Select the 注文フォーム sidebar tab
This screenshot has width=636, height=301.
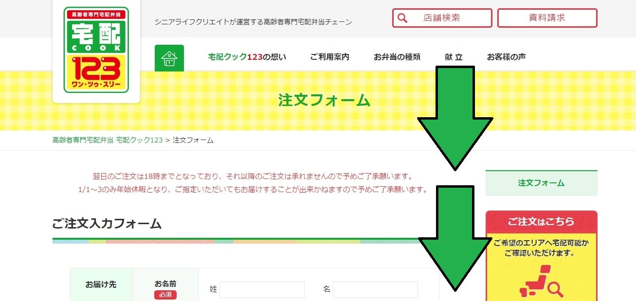coord(541,183)
